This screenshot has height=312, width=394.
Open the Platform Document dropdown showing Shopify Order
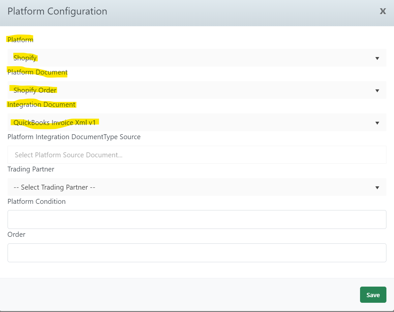(x=197, y=90)
